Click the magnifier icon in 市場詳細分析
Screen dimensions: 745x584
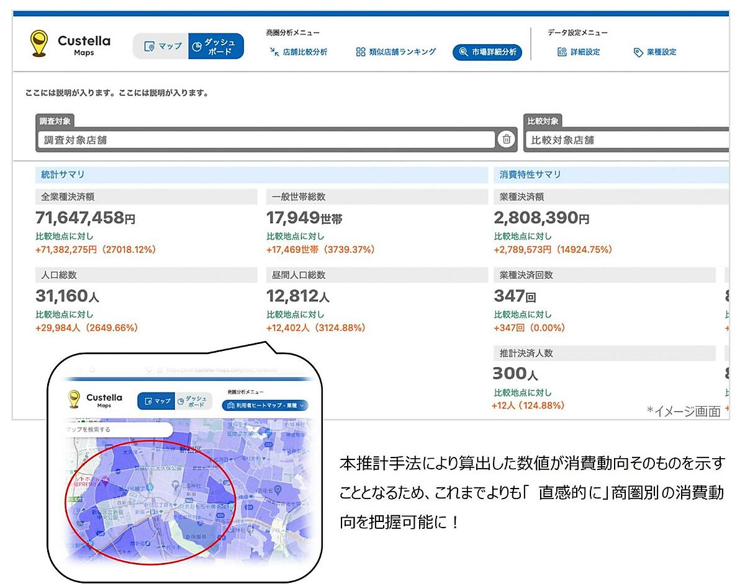[464, 52]
